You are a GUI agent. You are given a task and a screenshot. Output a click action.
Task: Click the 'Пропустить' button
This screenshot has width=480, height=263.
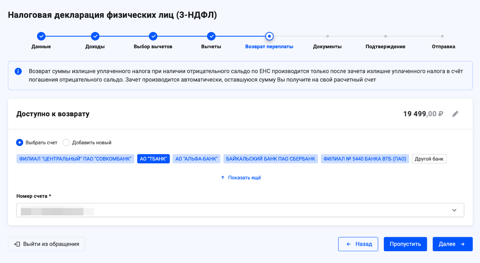pyautogui.click(x=405, y=244)
